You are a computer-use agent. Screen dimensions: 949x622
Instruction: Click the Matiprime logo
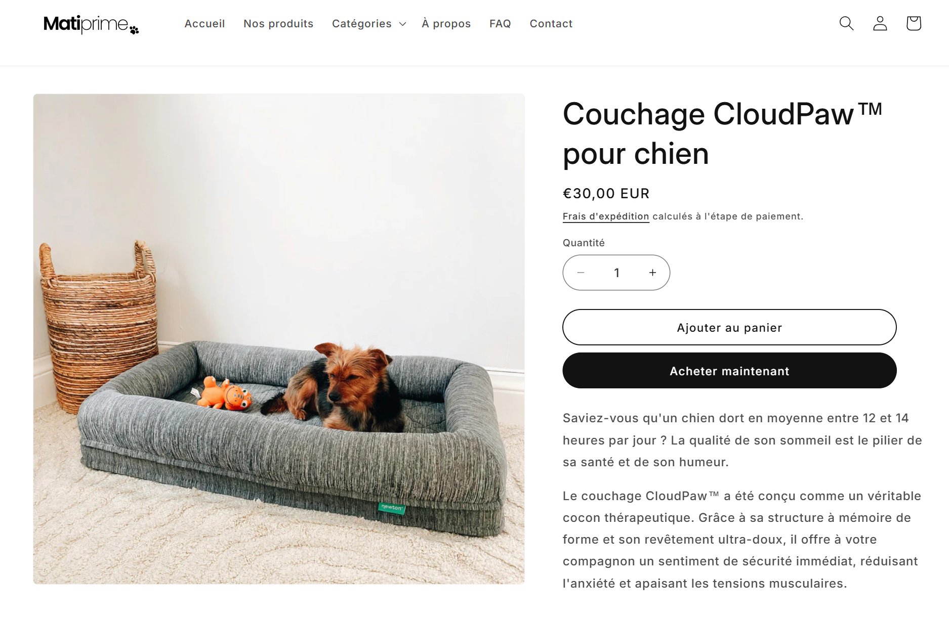coord(91,24)
